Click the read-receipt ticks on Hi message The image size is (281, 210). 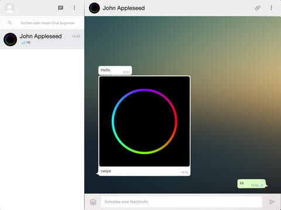point(261,185)
